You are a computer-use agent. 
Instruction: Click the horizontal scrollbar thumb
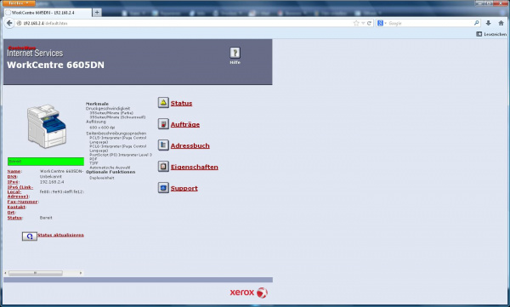click(36, 273)
